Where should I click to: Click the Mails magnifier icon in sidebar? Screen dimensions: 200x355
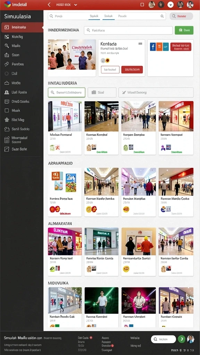[7, 46]
